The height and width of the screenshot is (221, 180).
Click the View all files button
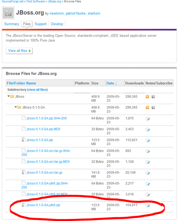(19, 51)
